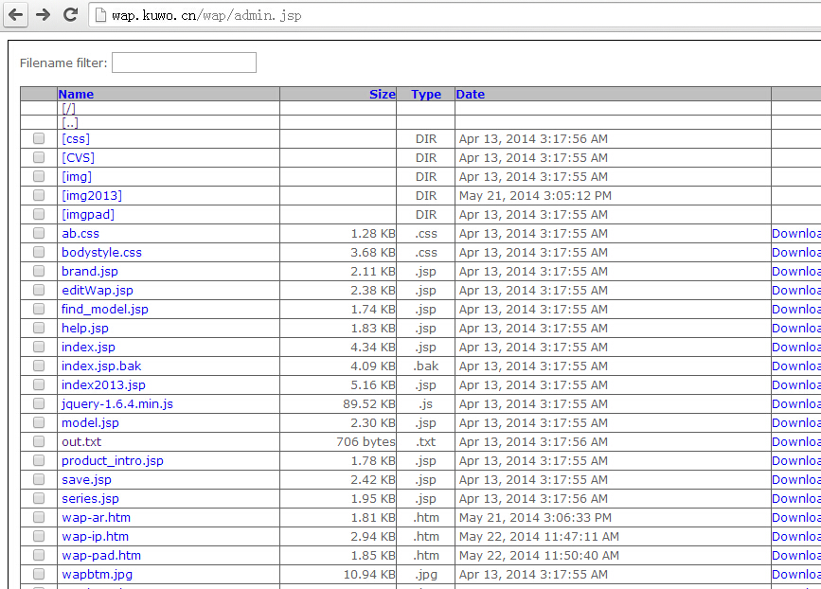Open the series.jsp file

click(x=90, y=498)
